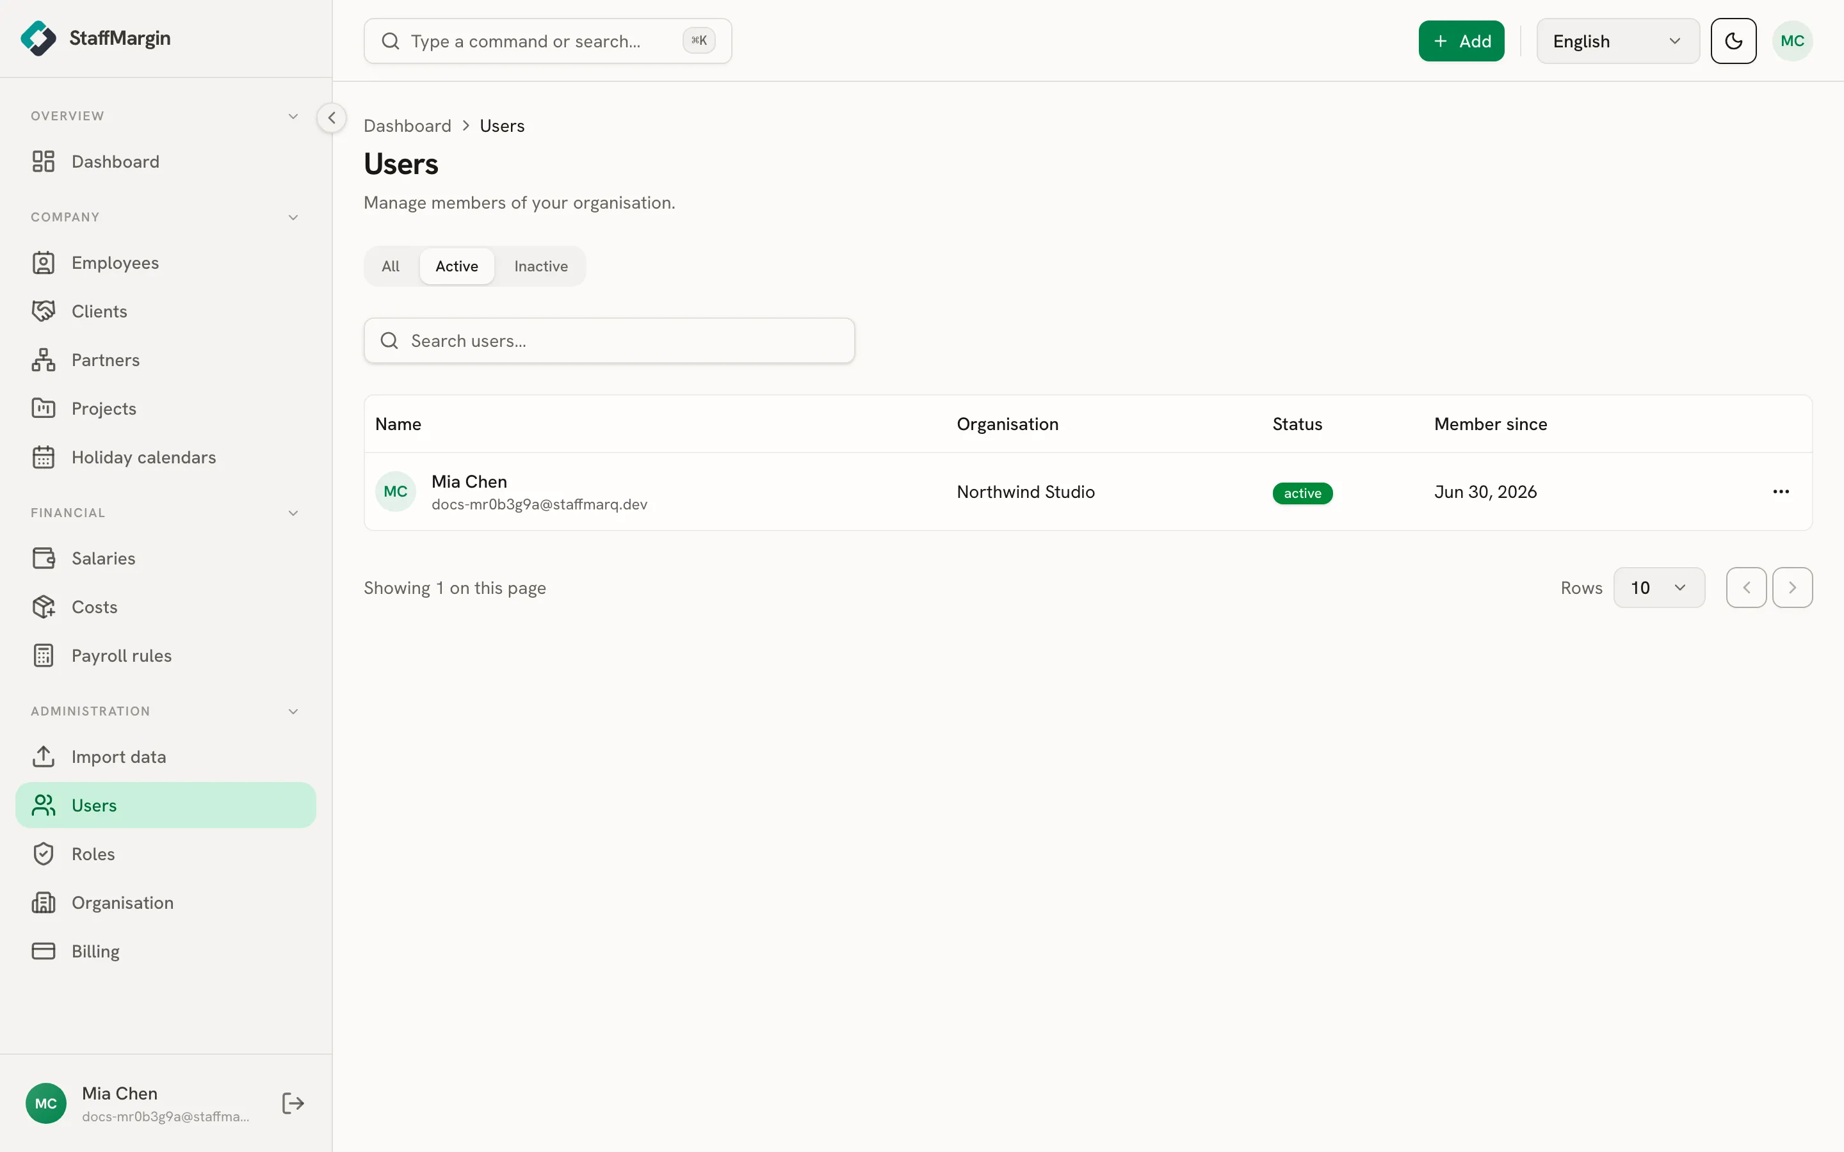Open the Clients page

(x=165, y=312)
